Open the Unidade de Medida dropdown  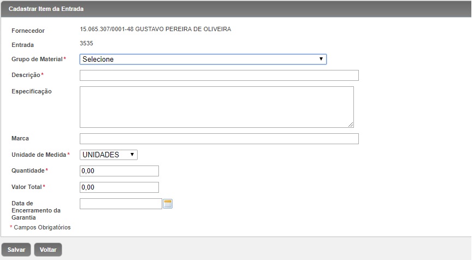coord(108,155)
